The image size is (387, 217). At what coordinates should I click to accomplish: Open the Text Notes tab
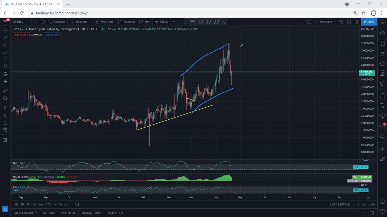(x=48, y=213)
